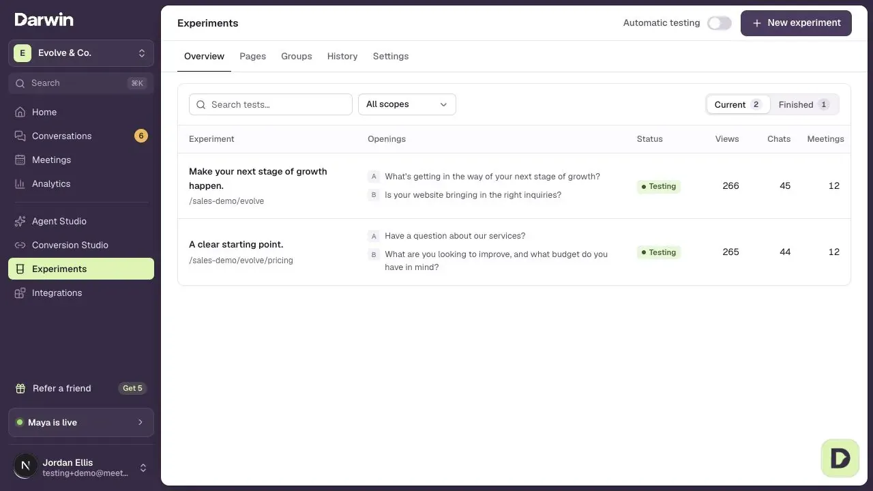873x491 pixels.
Task: Click the Agent Studio sparkle icon
Action: tap(20, 221)
